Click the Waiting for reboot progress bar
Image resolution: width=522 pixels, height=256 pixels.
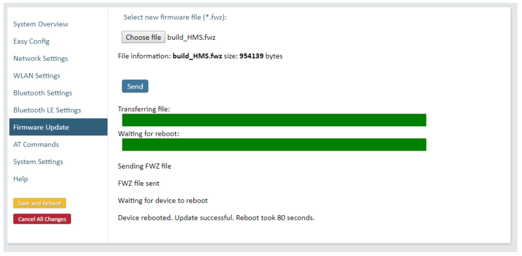coord(274,145)
